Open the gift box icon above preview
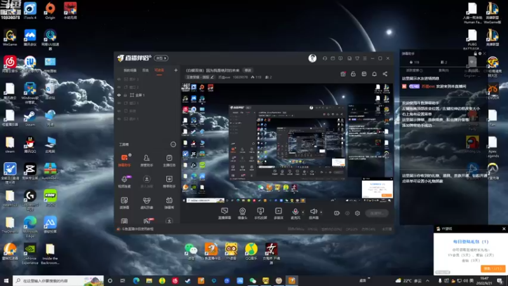Viewport: 508px width, 286px height. coord(343,74)
